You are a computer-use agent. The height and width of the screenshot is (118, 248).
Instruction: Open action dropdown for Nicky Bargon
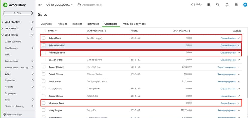[x=239, y=110]
